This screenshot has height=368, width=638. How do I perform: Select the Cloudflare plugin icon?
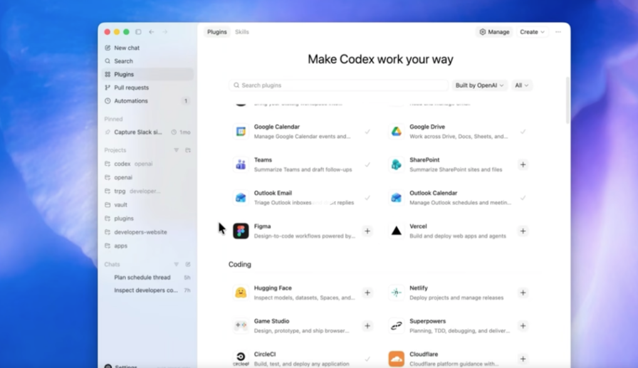(396, 359)
